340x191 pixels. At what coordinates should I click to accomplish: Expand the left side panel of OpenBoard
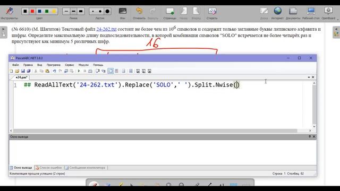(4, 32)
